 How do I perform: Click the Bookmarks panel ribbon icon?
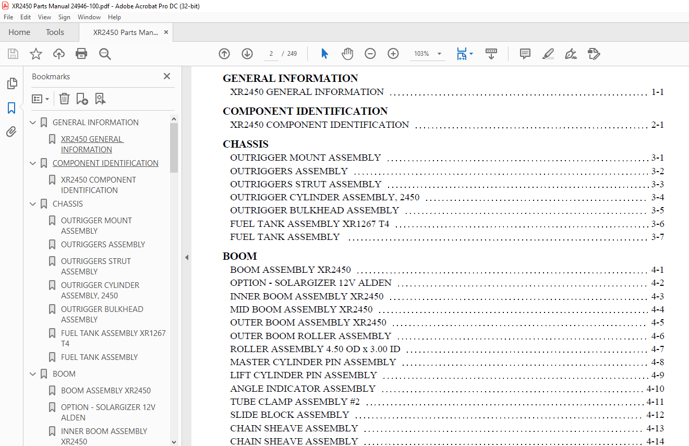[x=11, y=108]
